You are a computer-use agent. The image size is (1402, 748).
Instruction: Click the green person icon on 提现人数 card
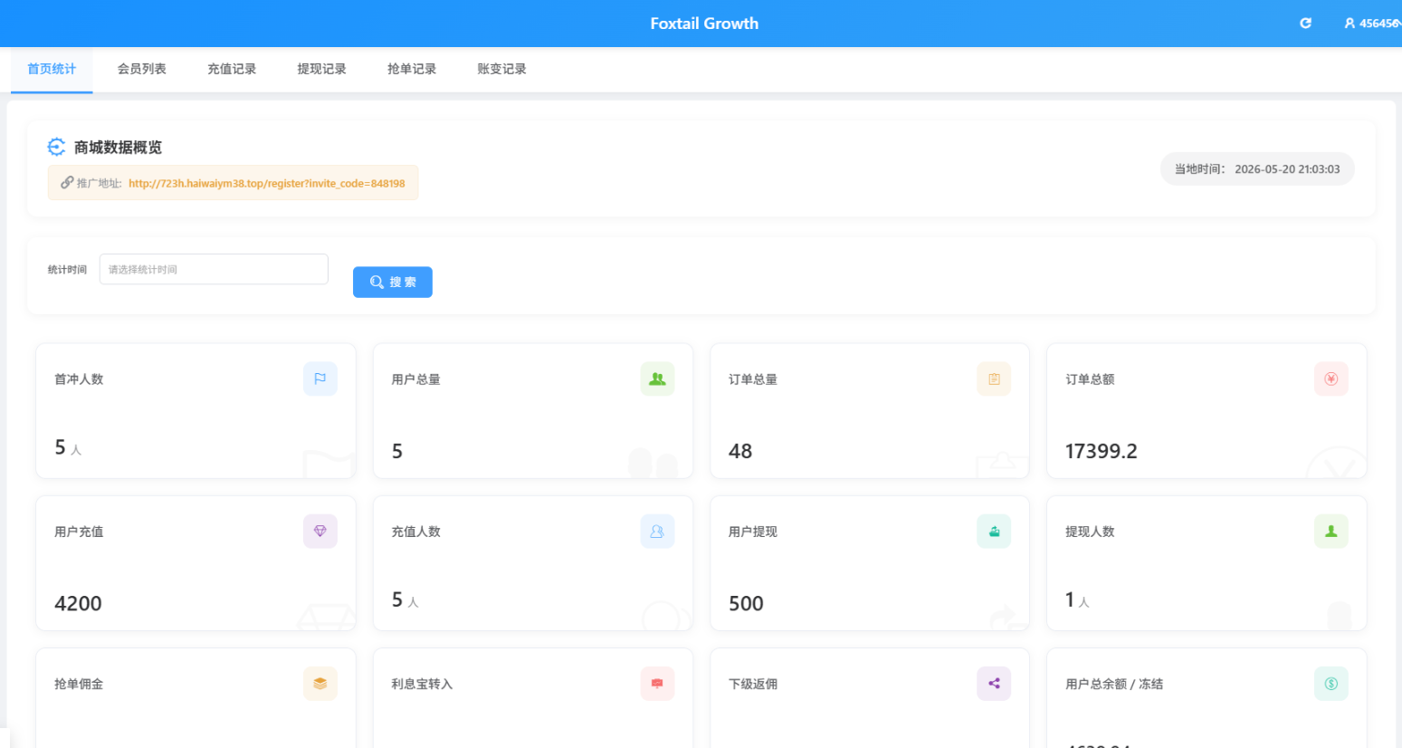click(x=1331, y=532)
